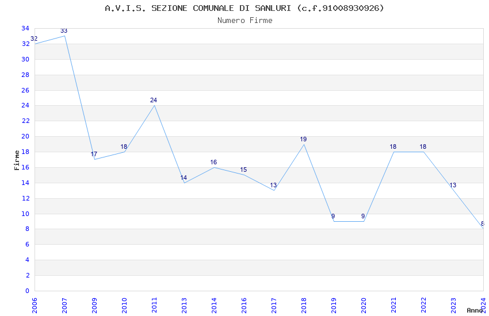Select the 2019 year label on x-axis
This screenshot has height=316, width=489.
coord(334,306)
